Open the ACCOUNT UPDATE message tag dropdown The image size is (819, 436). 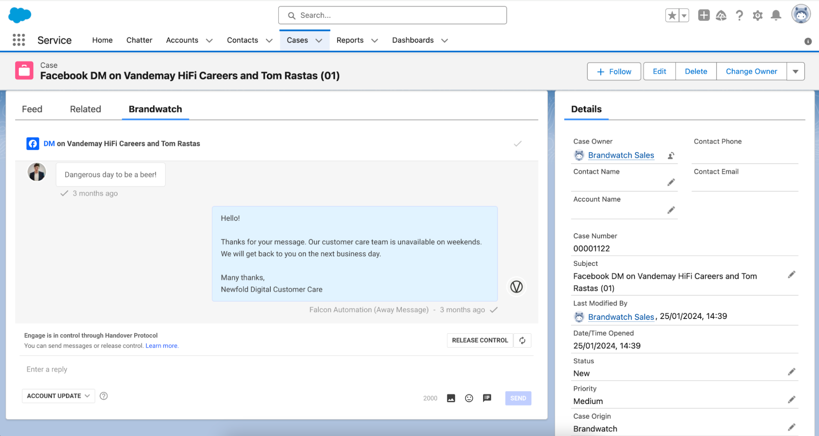(x=58, y=396)
